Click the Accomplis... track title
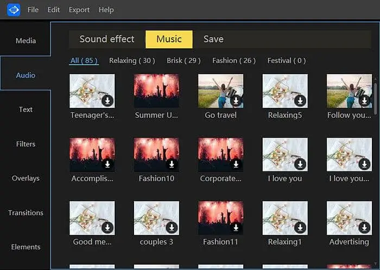This screenshot has width=380, height=270. [92, 178]
